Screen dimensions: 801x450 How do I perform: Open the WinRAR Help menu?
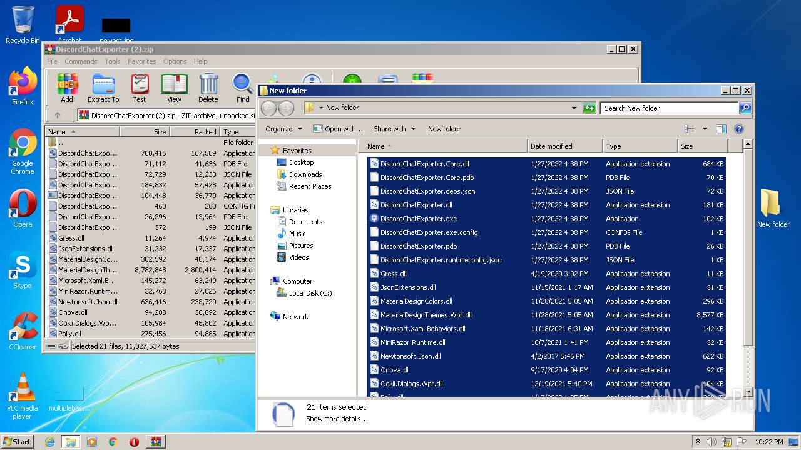tap(200, 61)
